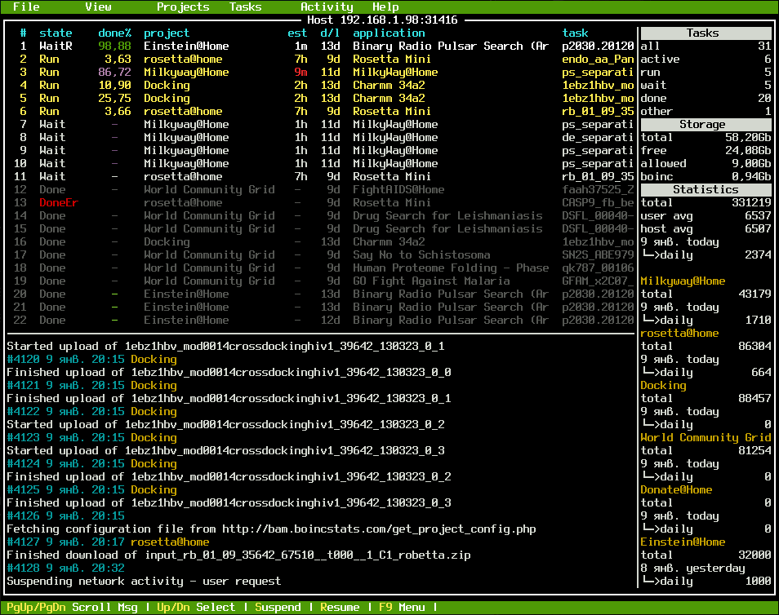Click the Suspend command in bottom bar
The height and width of the screenshot is (615, 779).
[x=278, y=607]
